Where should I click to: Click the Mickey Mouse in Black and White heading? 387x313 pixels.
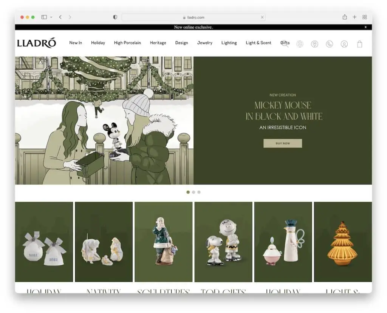pos(284,111)
